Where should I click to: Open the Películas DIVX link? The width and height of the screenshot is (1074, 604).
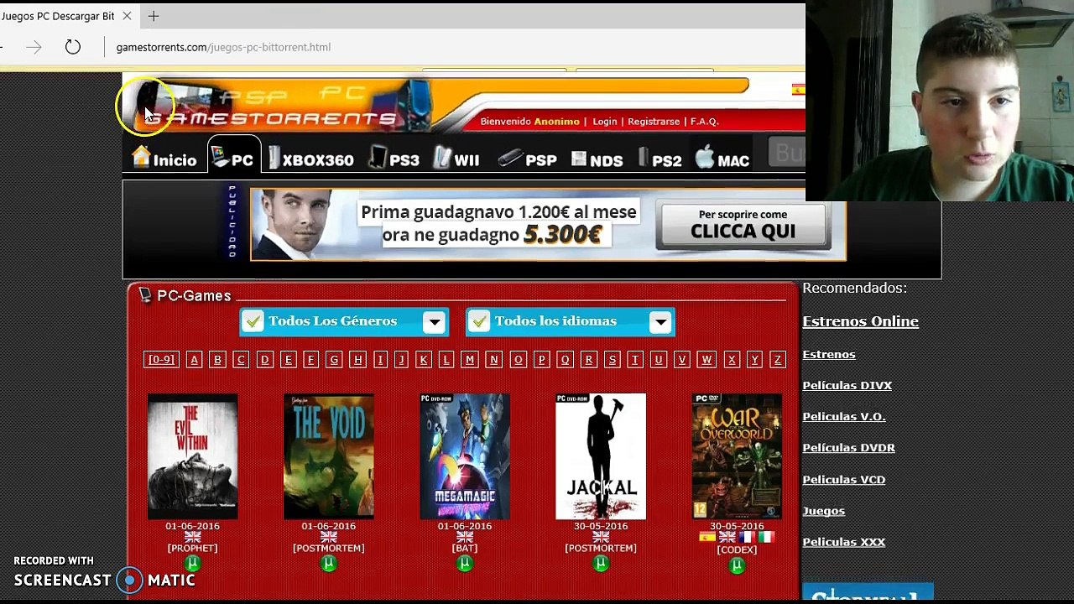coord(847,386)
